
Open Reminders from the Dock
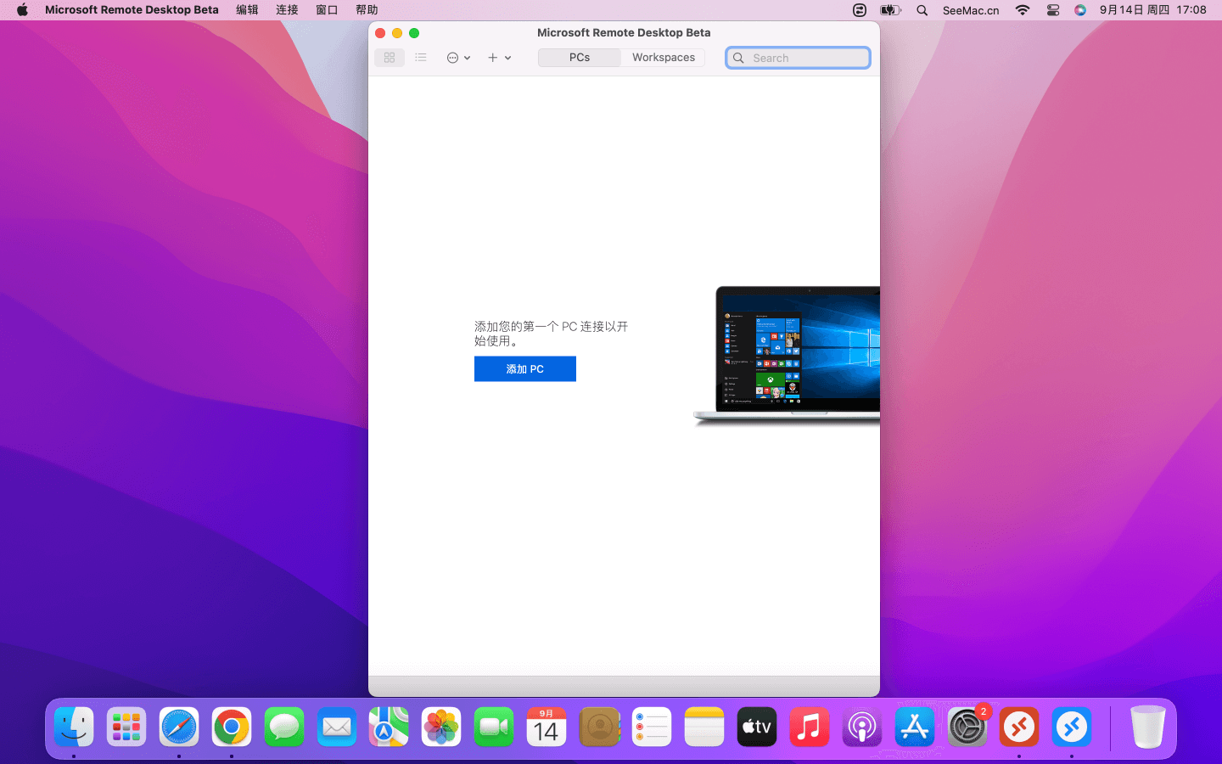point(652,727)
